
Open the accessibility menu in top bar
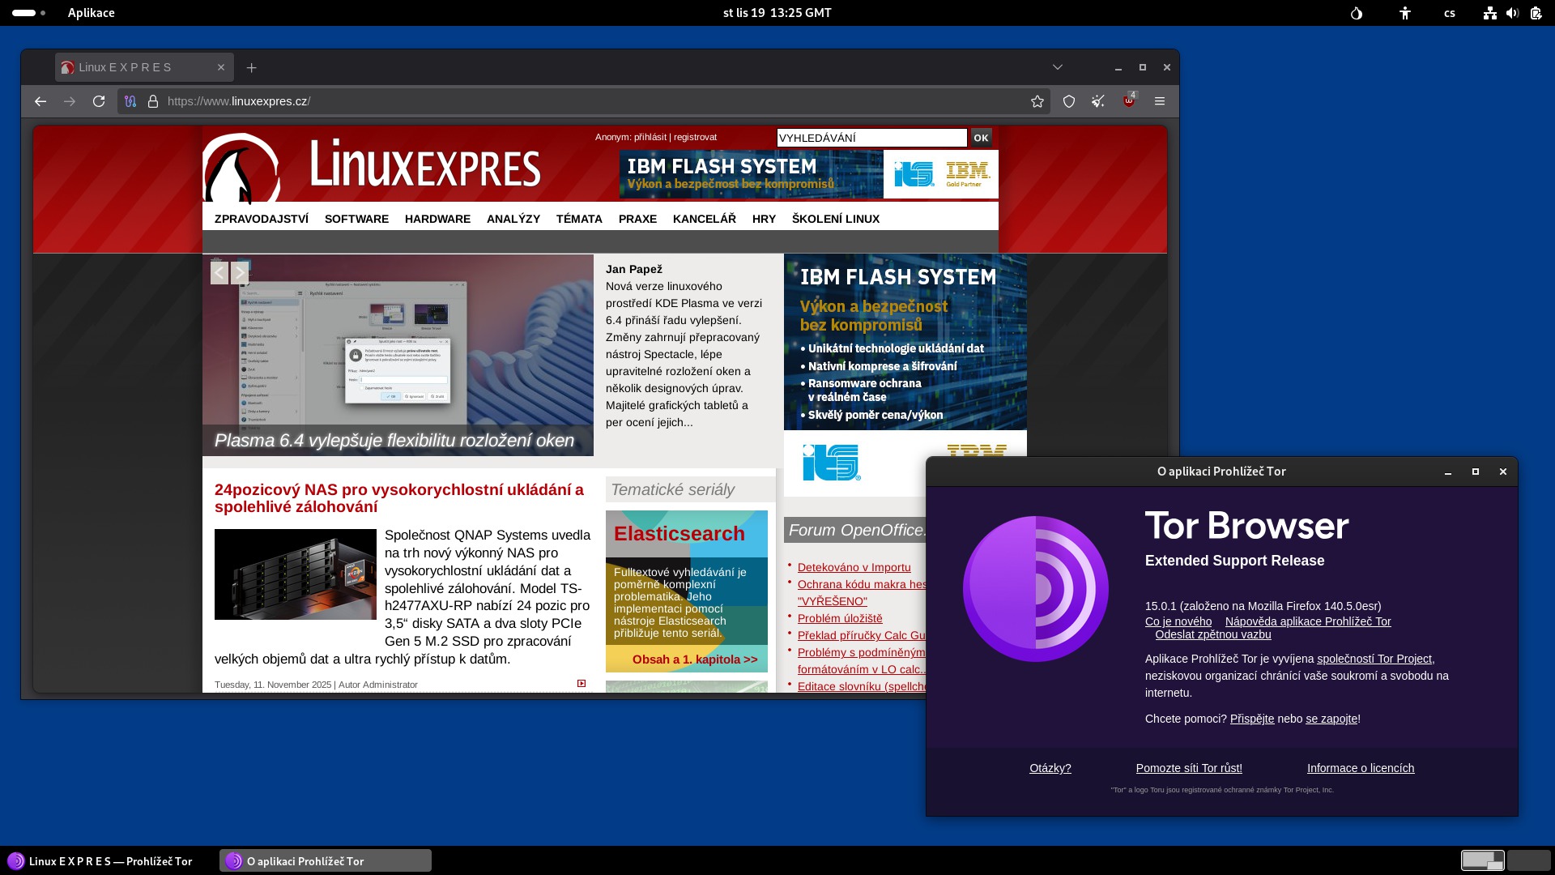click(x=1405, y=13)
